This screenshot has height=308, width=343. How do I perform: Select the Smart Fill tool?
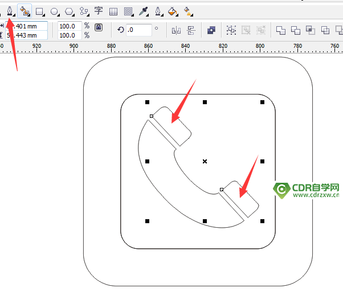click(x=24, y=11)
